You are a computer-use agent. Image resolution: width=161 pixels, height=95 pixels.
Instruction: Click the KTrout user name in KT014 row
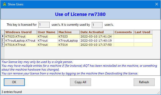click(x=47, y=45)
